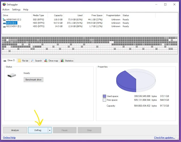The image size is (181, 142).
Task: Sort by the Status column header
Action: pyautogui.click(x=139, y=15)
